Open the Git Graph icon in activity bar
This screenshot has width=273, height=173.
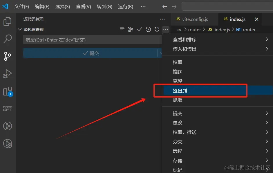point(8,126)
